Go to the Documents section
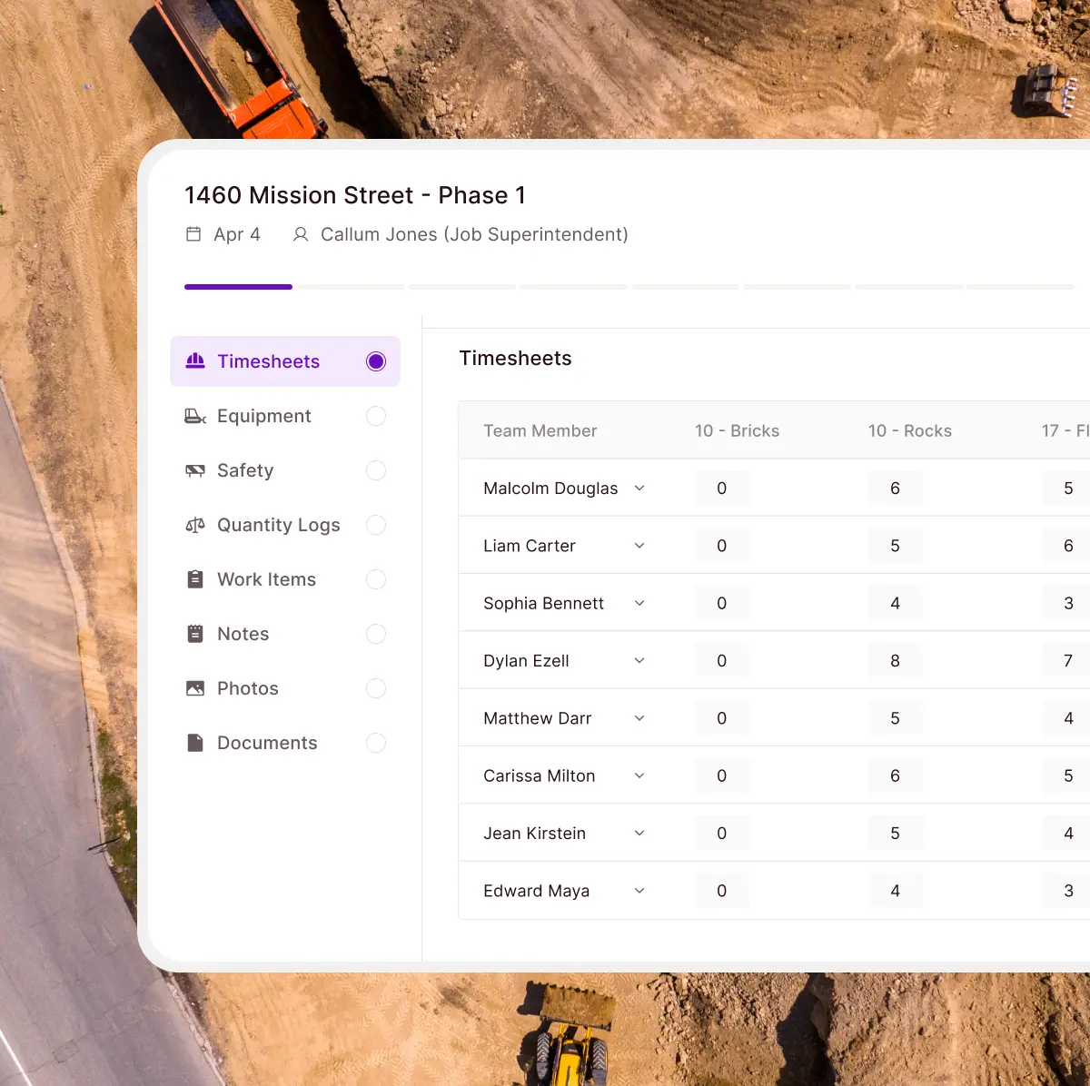Screen dimensions: 1090x1086 [x=285, y=743]
